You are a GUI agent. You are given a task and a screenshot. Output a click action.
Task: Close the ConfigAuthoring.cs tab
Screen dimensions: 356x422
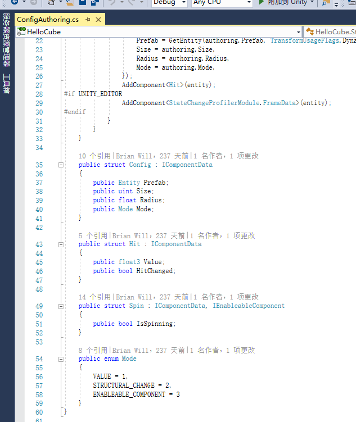98,20
